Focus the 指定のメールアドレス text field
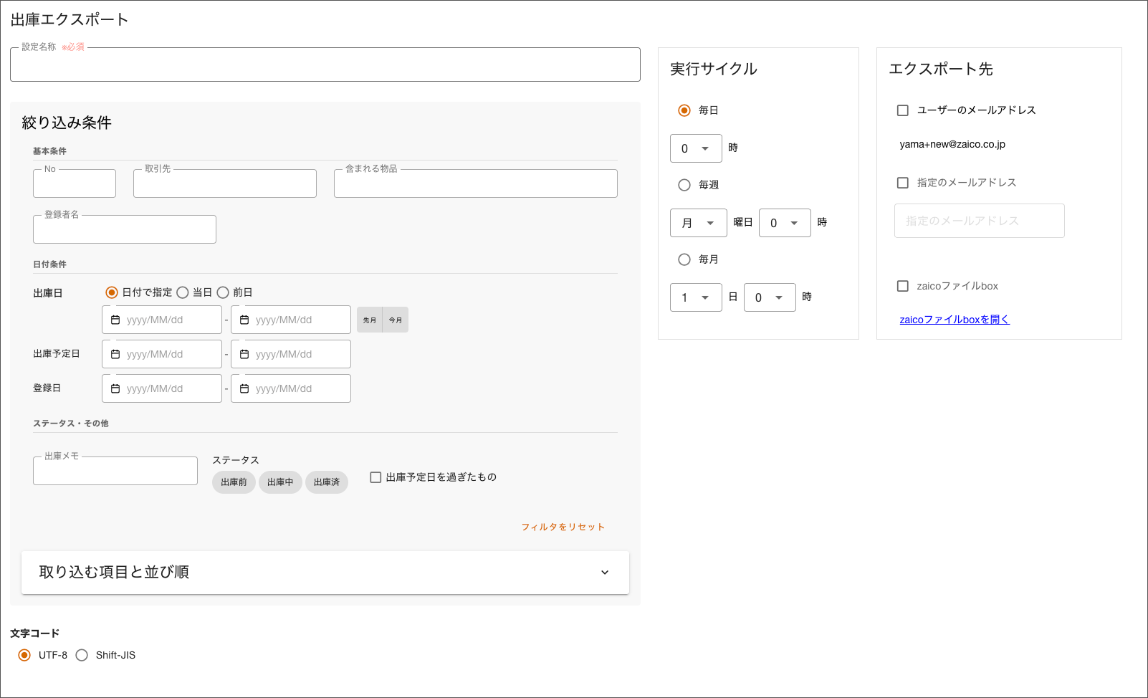1148x698 pixels. coord(980,221)
